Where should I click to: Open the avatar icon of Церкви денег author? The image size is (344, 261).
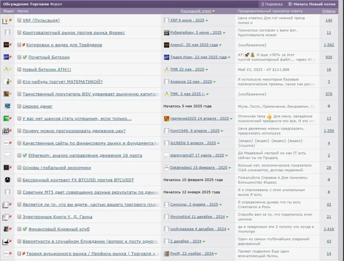click(x=7, y=106)
